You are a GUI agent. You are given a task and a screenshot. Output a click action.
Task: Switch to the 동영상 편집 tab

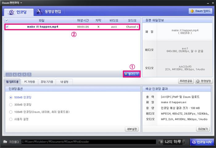point(49,11)
